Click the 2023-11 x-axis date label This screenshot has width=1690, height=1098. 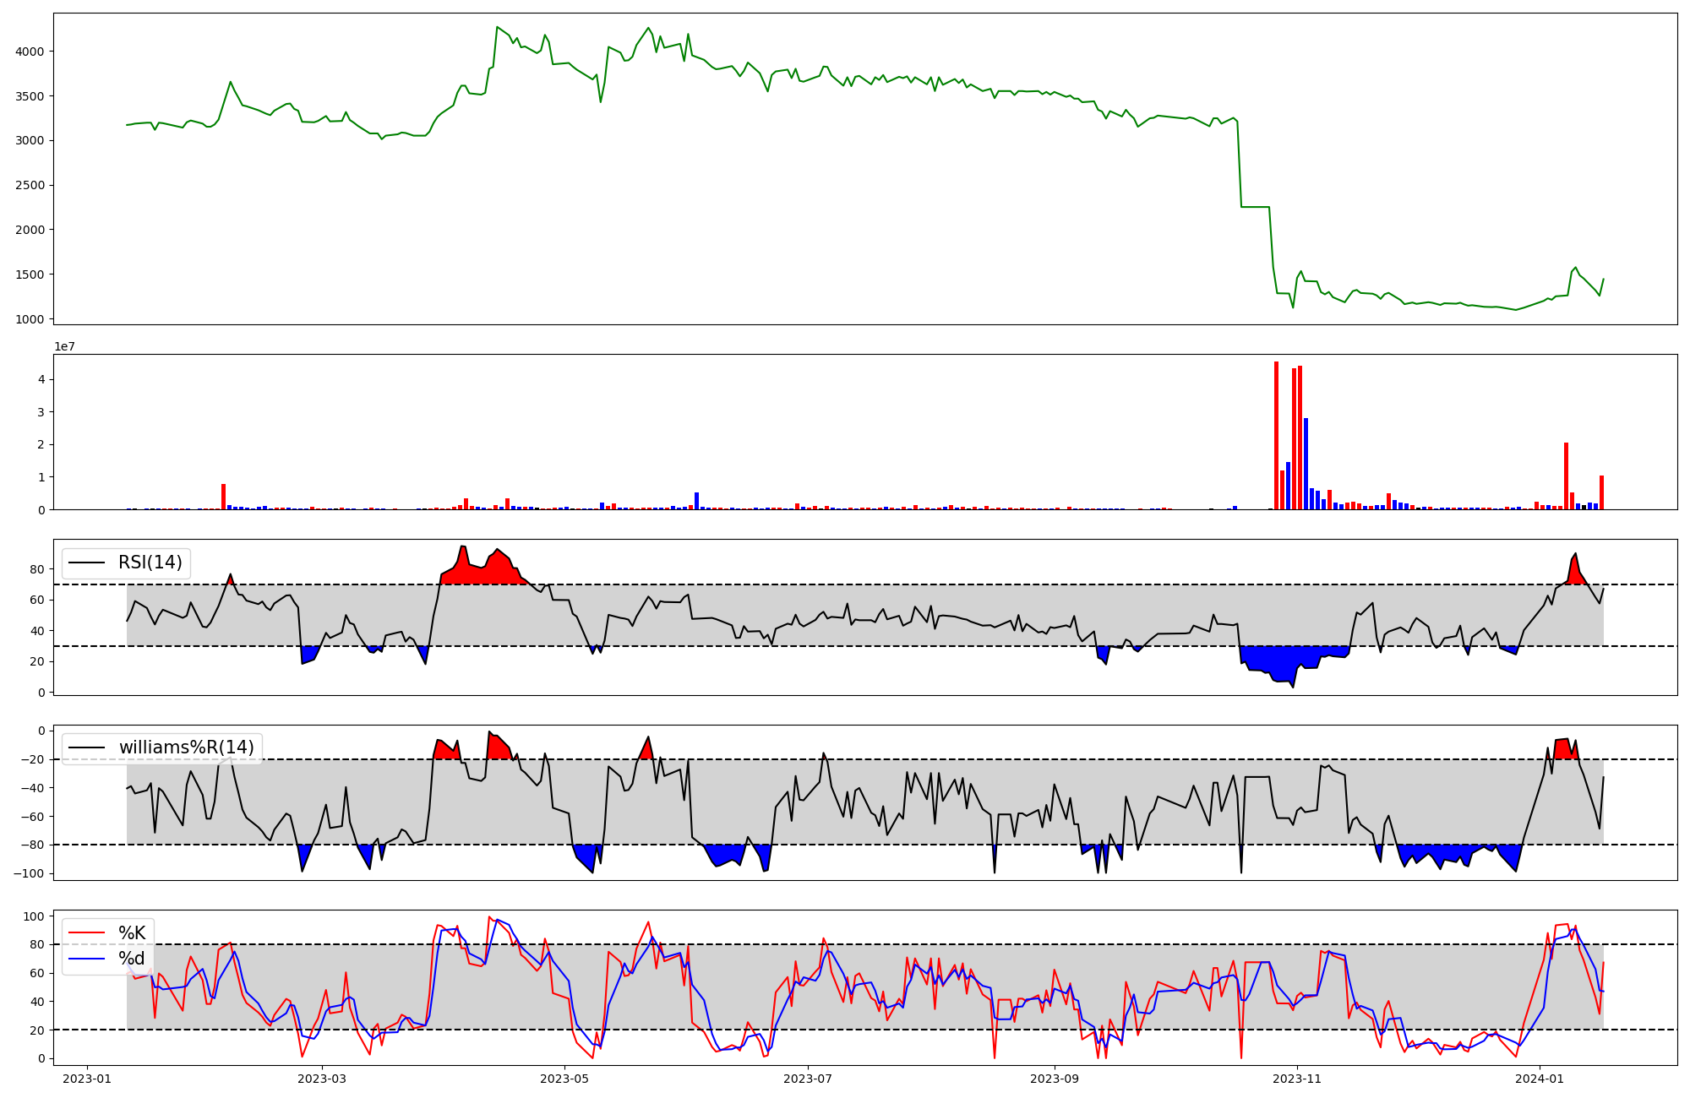[1297, 1079]
